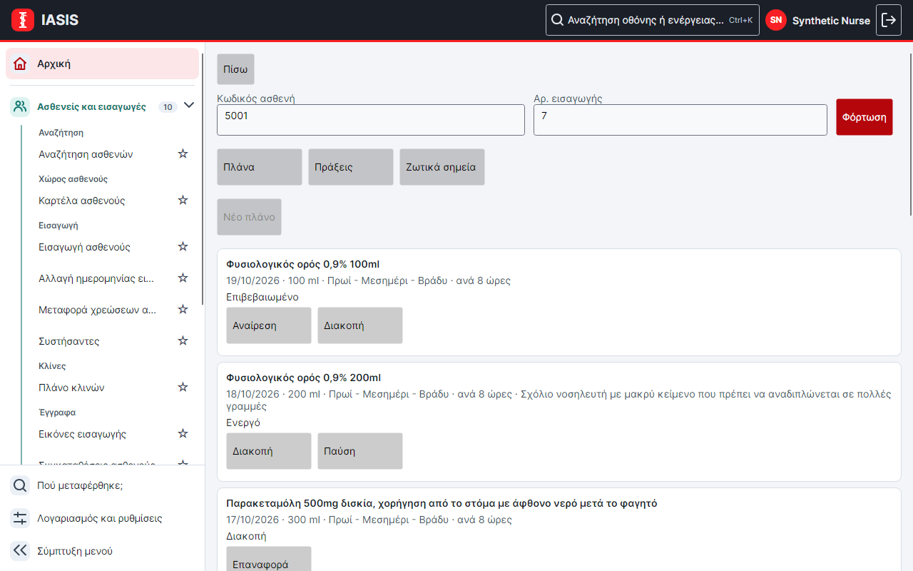Click the SN user avatar
Viewport: 913px width, 571px height.
coord(776,20)
